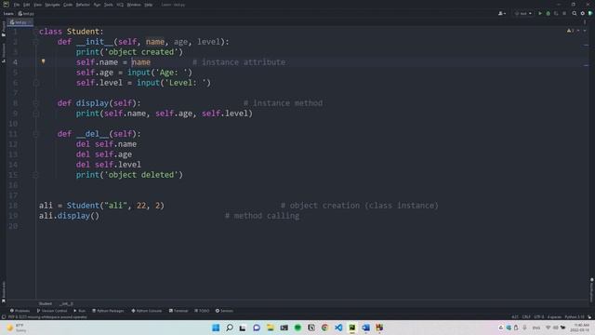This screenshot has width=595, height=335.
Task: Click the Stop icon in the toolbar
Action: [x=564, y=13]
